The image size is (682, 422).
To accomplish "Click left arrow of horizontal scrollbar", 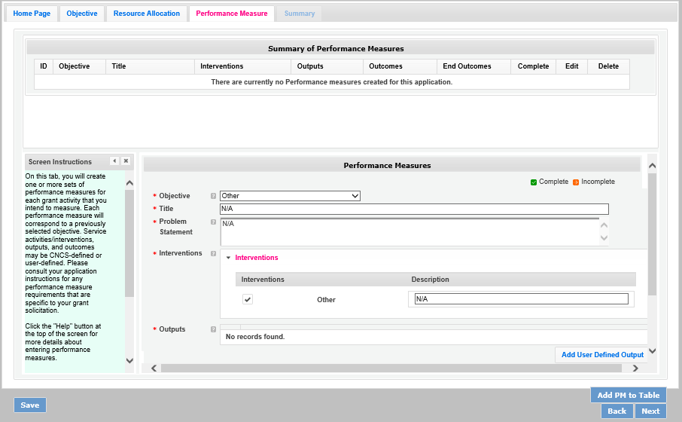I will tap(154, 368).
